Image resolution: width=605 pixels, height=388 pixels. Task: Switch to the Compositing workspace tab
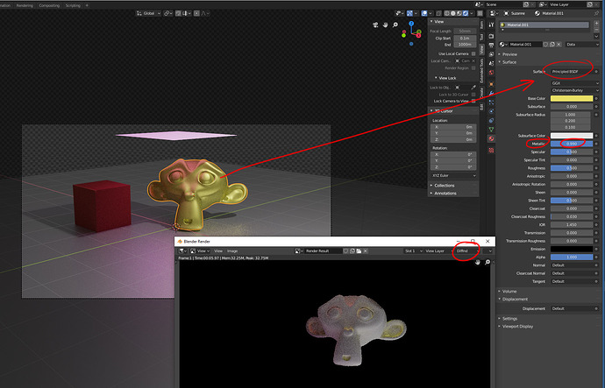point(49,5)
